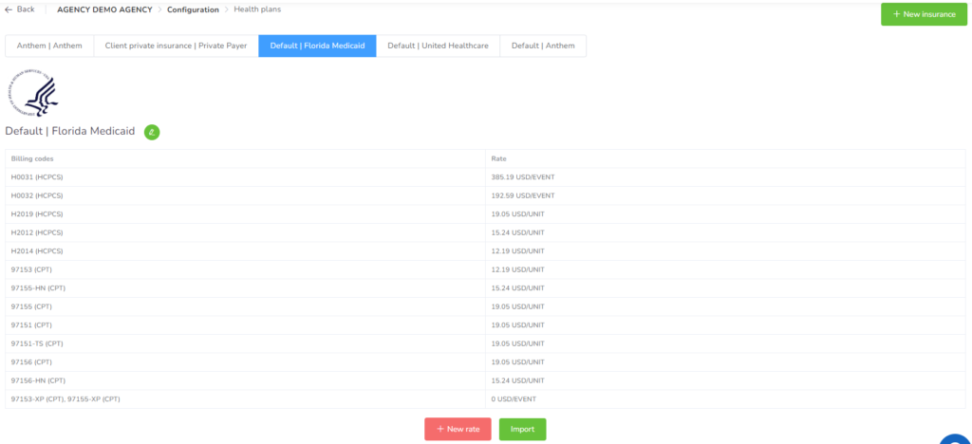This screenshot has width=972, height=444.
Task: Select the H0032 (HCPCS) row
Action: click(x=485, y=195)
